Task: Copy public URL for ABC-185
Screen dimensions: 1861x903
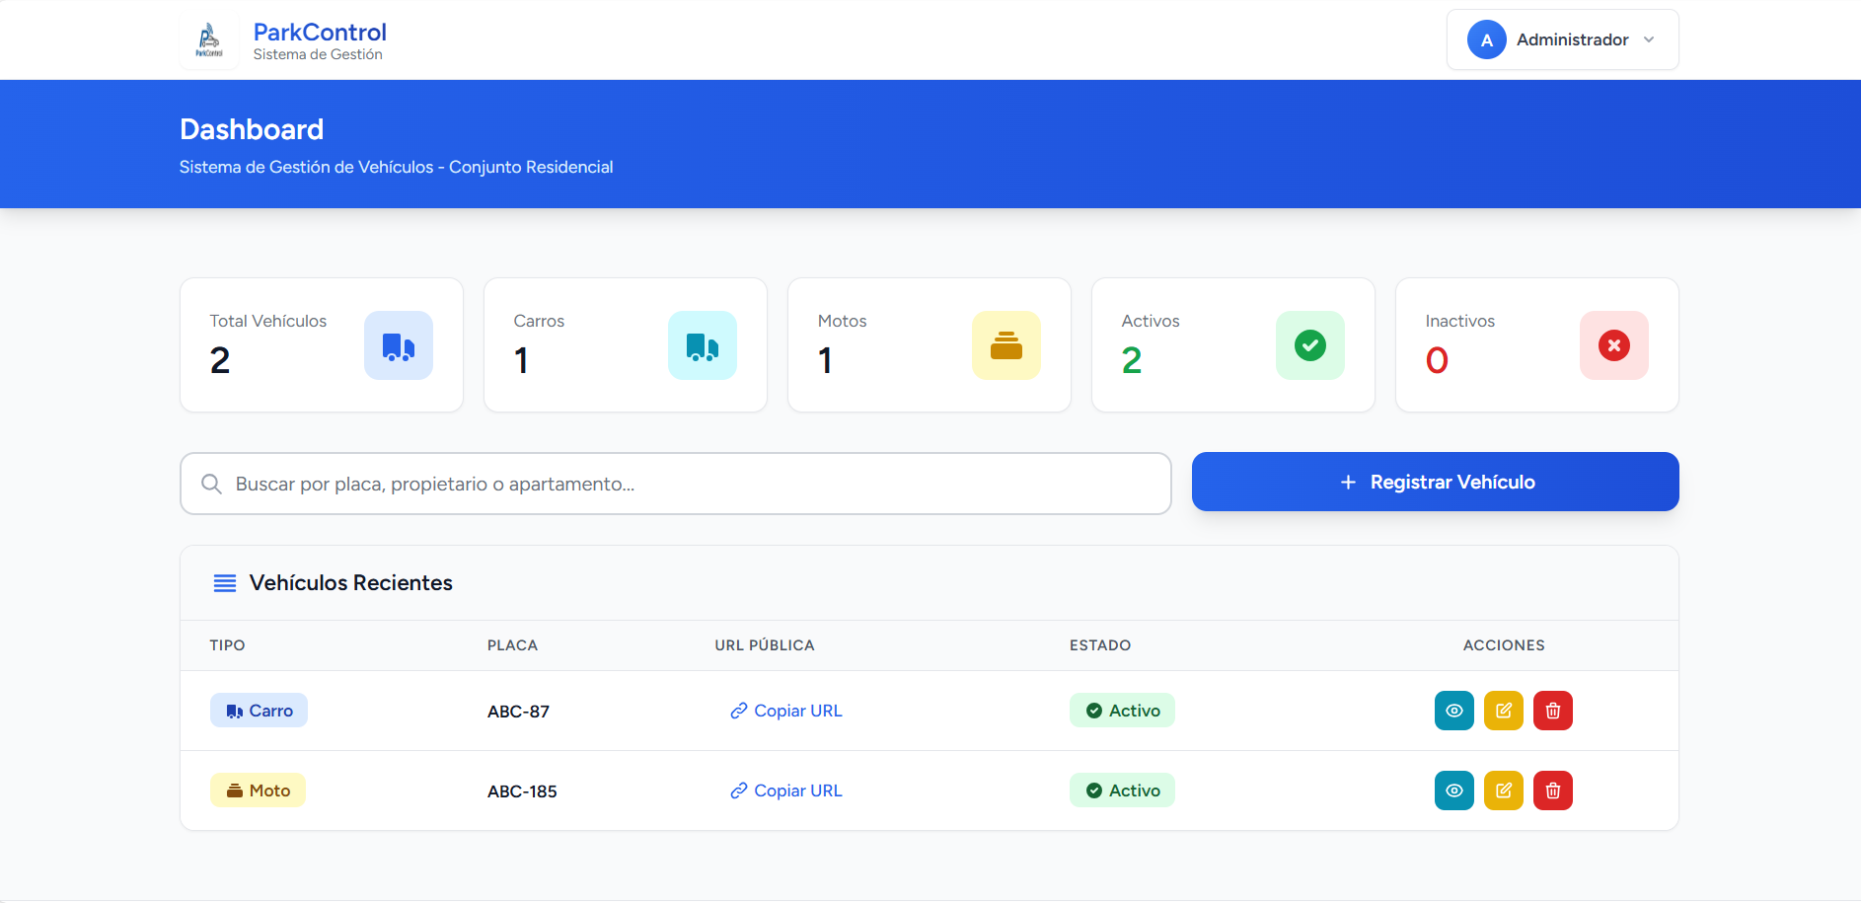Action: pos(786,790)
